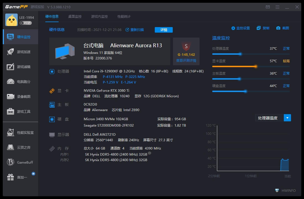Click P-3225 MHz frequency value
The image size is (304, 199).
135,77
